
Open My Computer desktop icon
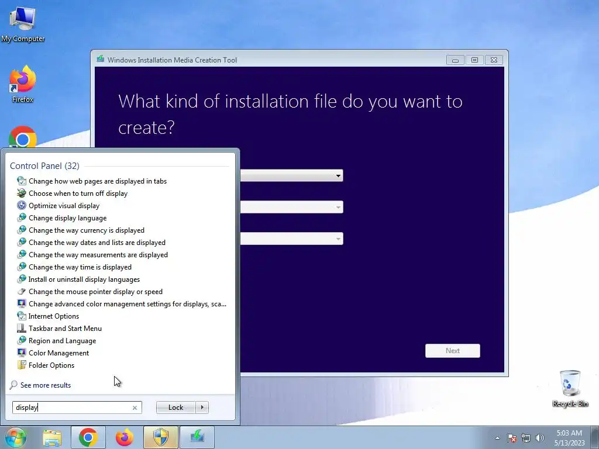23,25
